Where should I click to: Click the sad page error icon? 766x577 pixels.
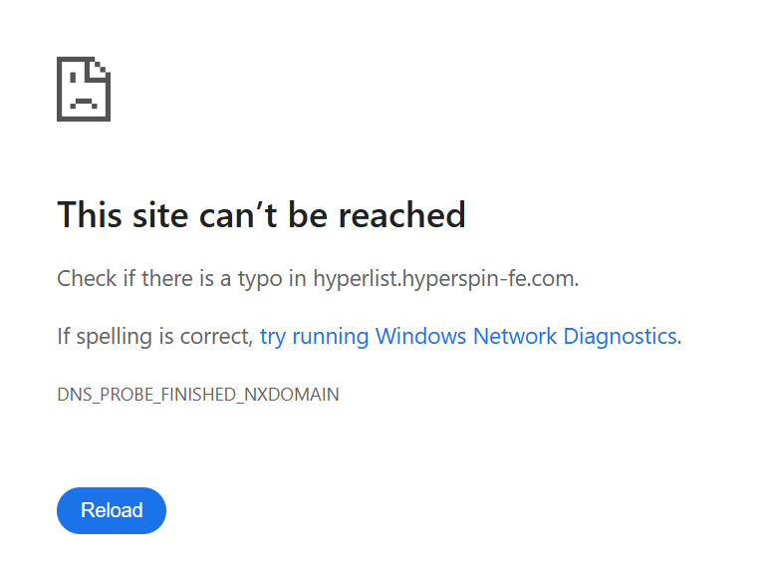(x=84, y=90)
